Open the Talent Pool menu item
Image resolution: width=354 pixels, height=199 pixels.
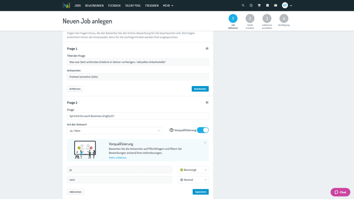tap(133, 5)
